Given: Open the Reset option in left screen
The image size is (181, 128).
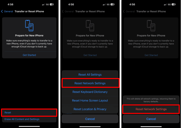Looking at the screenshot, I should [29, 113].
